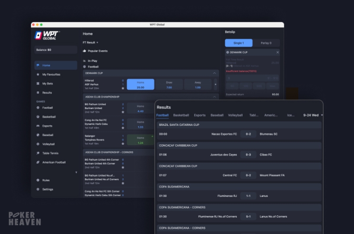Open My Bets in sidebar
The height and width of the screenshot is (234, 354).
48,84
